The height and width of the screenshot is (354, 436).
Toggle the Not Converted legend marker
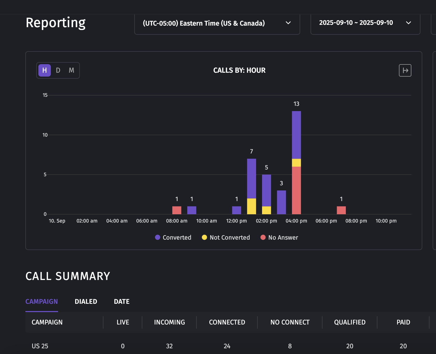pyautogui.click(x=204, y=237)
